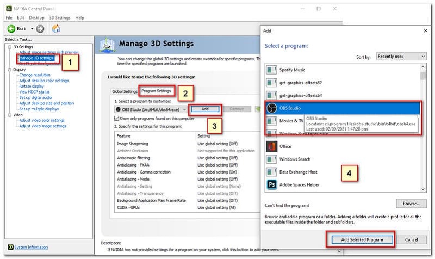
Task: Open Back history dropdown arrow
Action: tap(32, 29)
